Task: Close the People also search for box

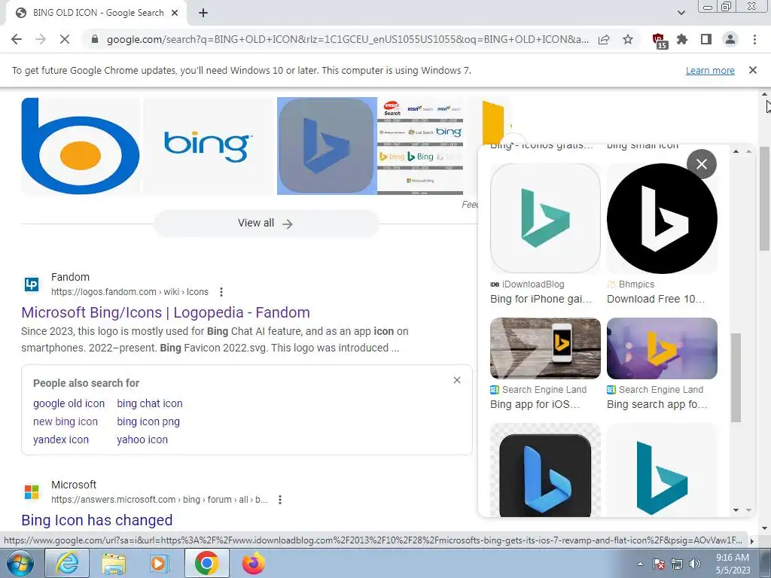Action: pos(457,380)
